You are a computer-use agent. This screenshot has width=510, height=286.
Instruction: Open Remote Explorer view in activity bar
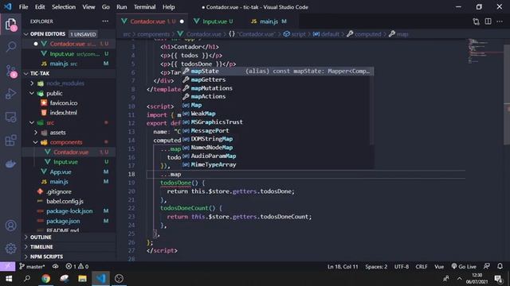pos(10,117)
